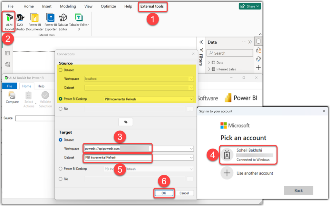
Task: Click Target File browse ellipsis button
Action: (x=190, y=179)
